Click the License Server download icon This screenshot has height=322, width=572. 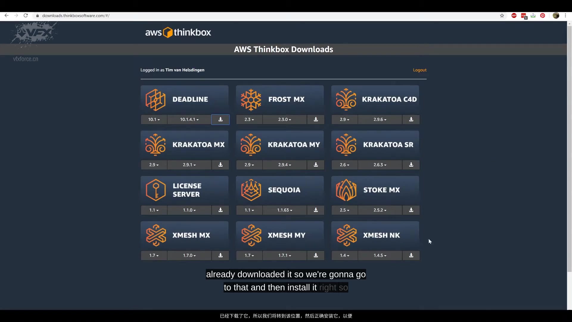click(x=220, y=210)
